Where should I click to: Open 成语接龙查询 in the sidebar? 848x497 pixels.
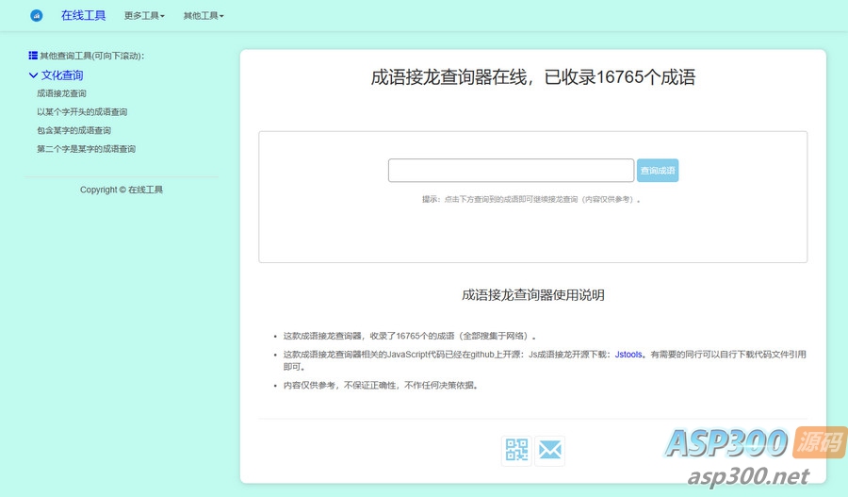coord(61,93)
